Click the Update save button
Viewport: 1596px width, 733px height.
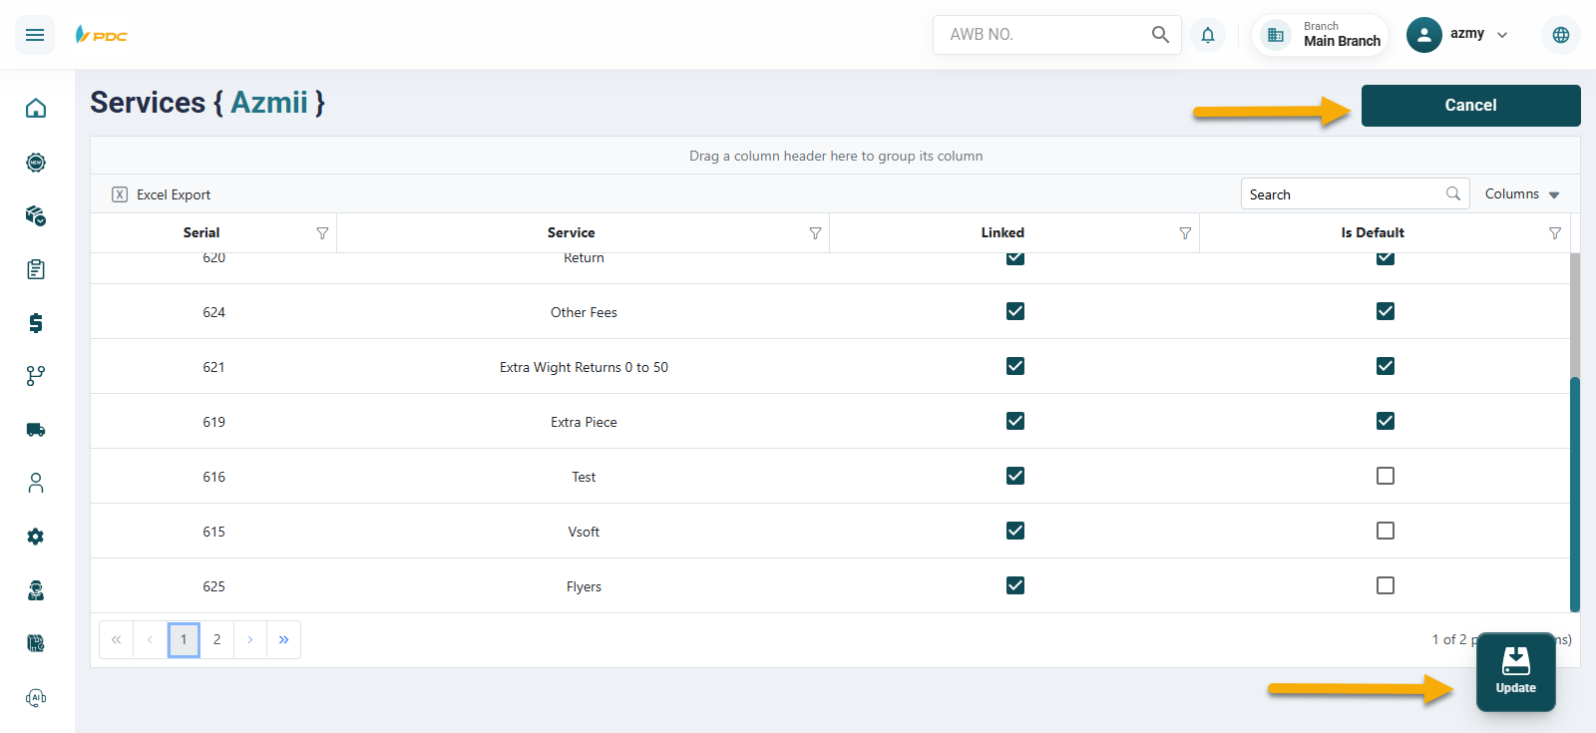click(x=1515, y=671)
